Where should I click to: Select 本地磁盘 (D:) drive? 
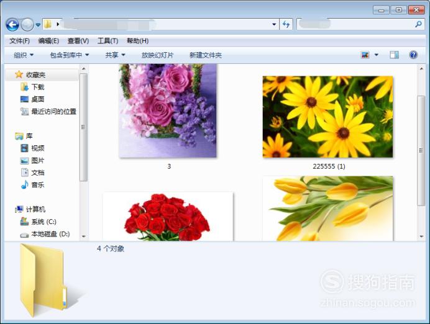(50, 234)
